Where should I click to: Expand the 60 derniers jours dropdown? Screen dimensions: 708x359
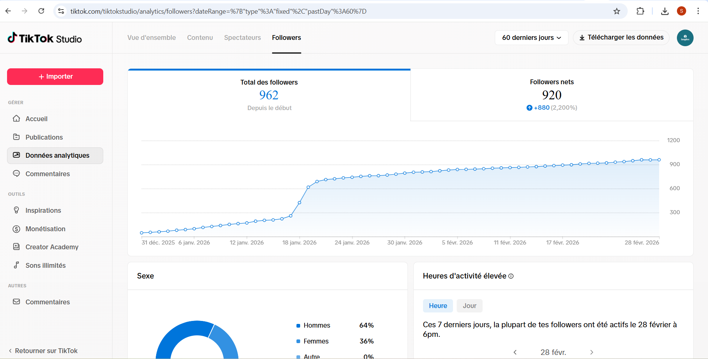coord(531,38)
